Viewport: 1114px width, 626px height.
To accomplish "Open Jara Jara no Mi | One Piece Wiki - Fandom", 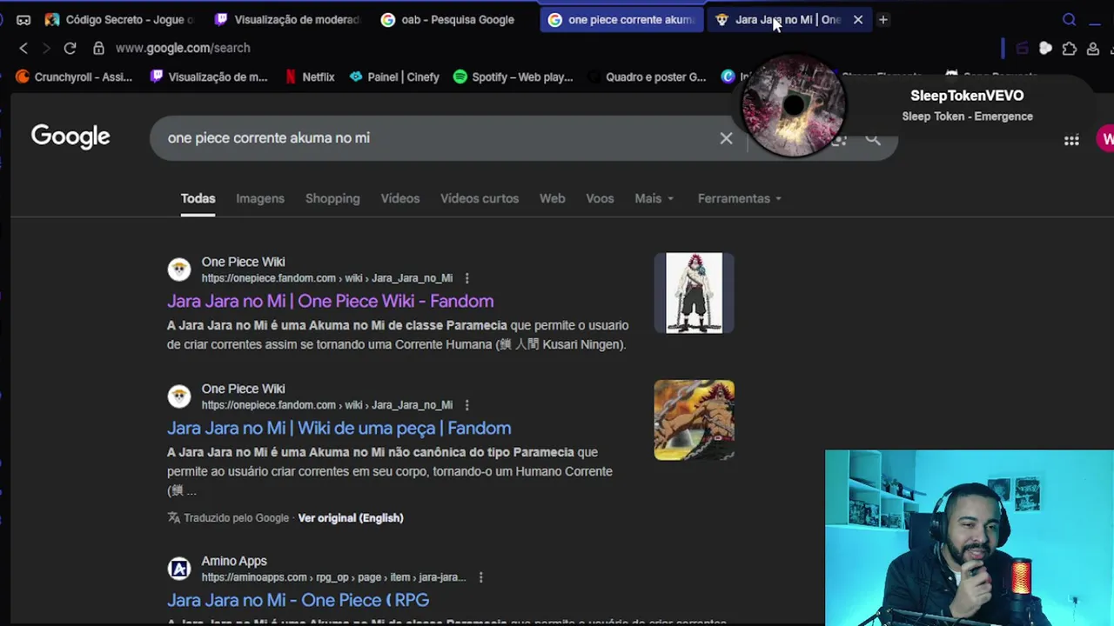I will 330,301.
